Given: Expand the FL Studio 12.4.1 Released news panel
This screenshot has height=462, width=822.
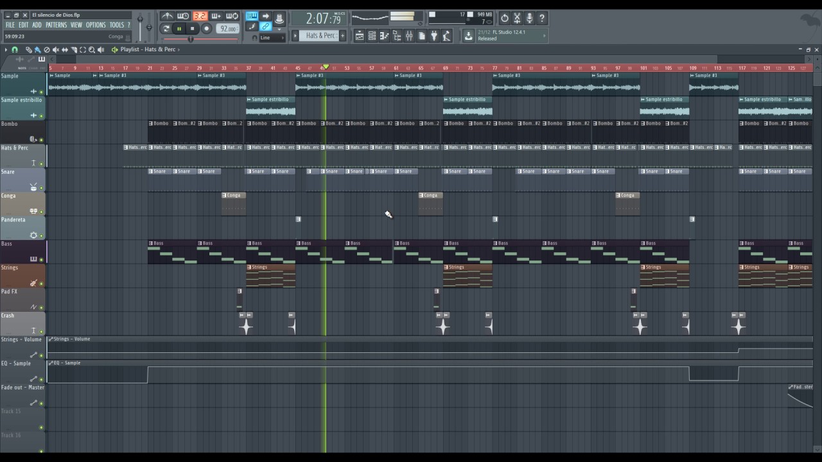Looking at the screenshot, I should point(511,35).
